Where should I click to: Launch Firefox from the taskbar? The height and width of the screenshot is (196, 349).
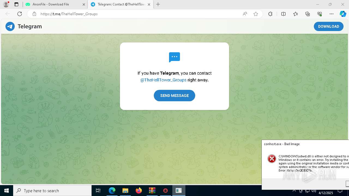click(139, 191)
